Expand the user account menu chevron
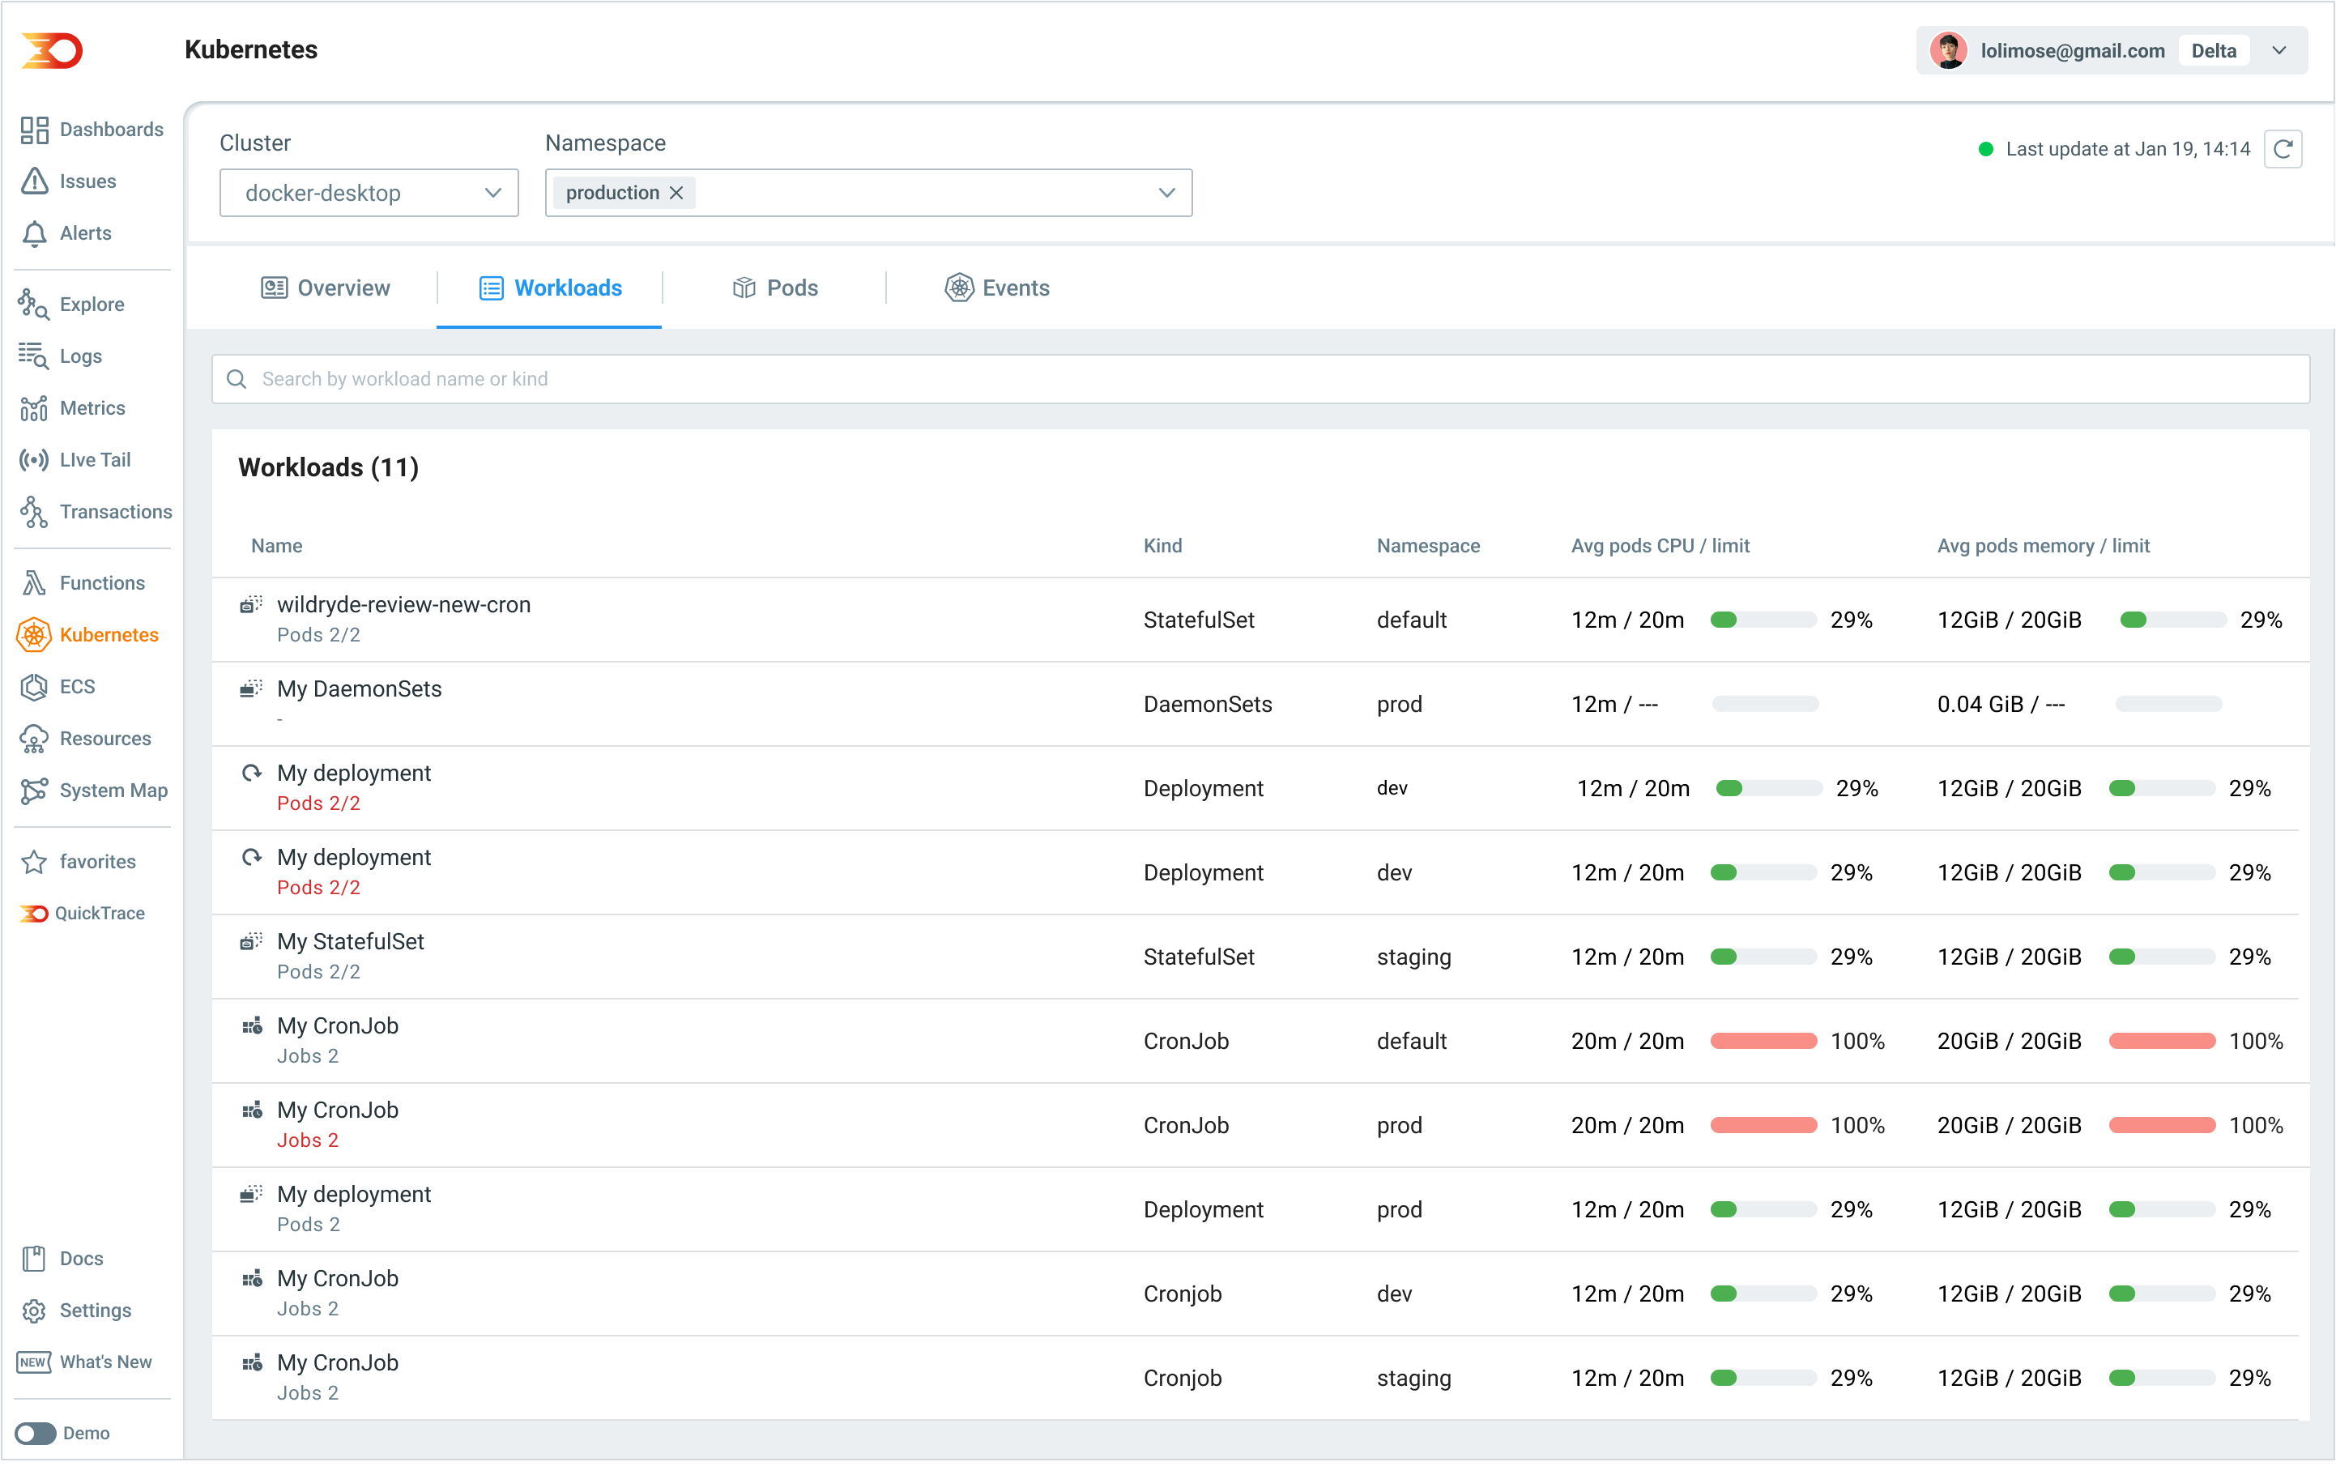 2278,50
